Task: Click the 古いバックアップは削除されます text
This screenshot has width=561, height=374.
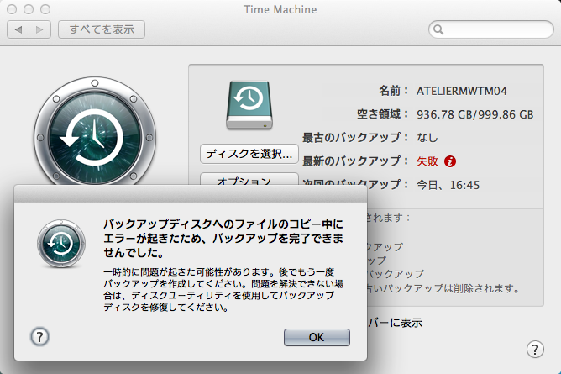Action: click(x=443, y=288)
